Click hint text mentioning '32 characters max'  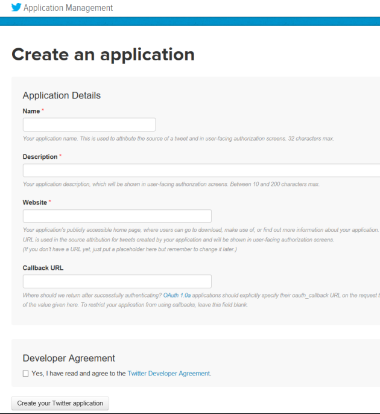179,139
